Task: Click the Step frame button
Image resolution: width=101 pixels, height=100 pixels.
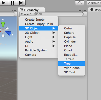Action: click(x=21, y=3)
